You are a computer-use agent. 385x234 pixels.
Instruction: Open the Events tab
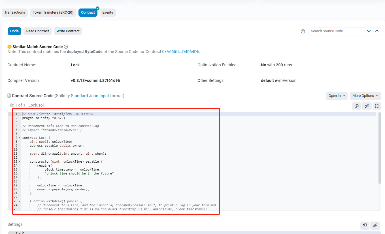pos(108,12)
